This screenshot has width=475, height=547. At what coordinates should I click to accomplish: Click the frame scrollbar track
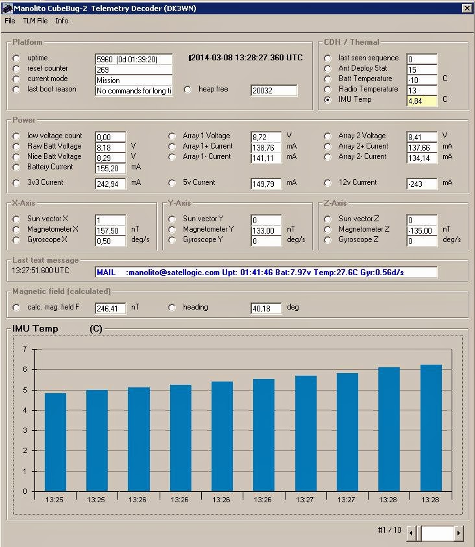(x=437, y=533)
